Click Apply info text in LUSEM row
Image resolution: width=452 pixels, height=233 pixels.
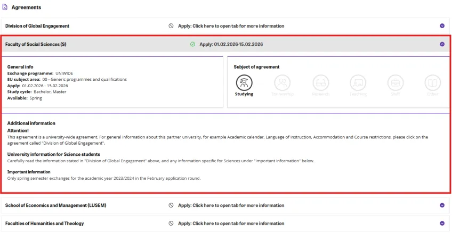click(x=231, y=205)
